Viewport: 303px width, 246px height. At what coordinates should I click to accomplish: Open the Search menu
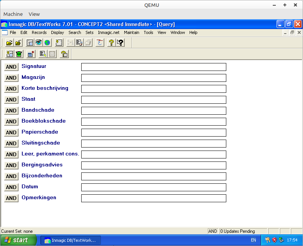coord(75,32)
